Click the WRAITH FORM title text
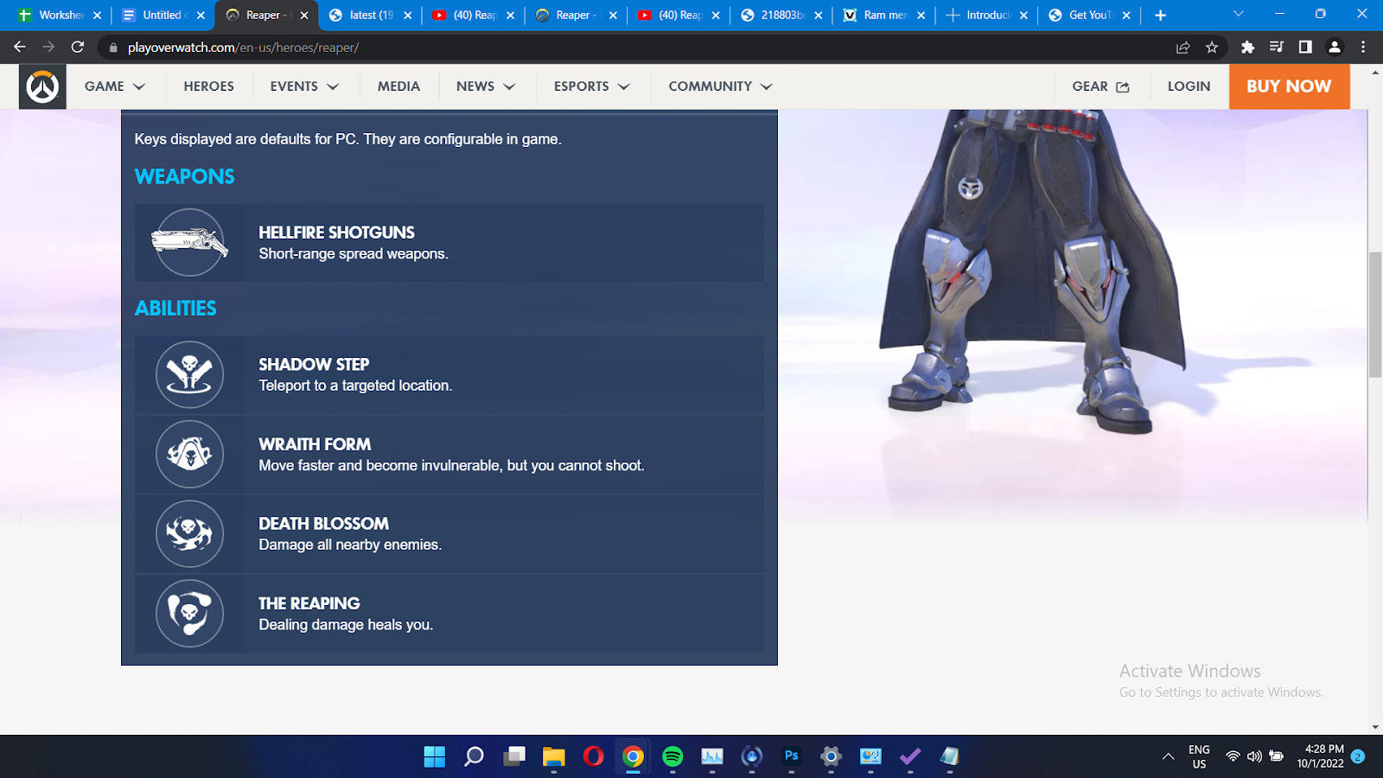This screenshot has height=778, width=1383. pyautogui.click(x=315, y=444)
